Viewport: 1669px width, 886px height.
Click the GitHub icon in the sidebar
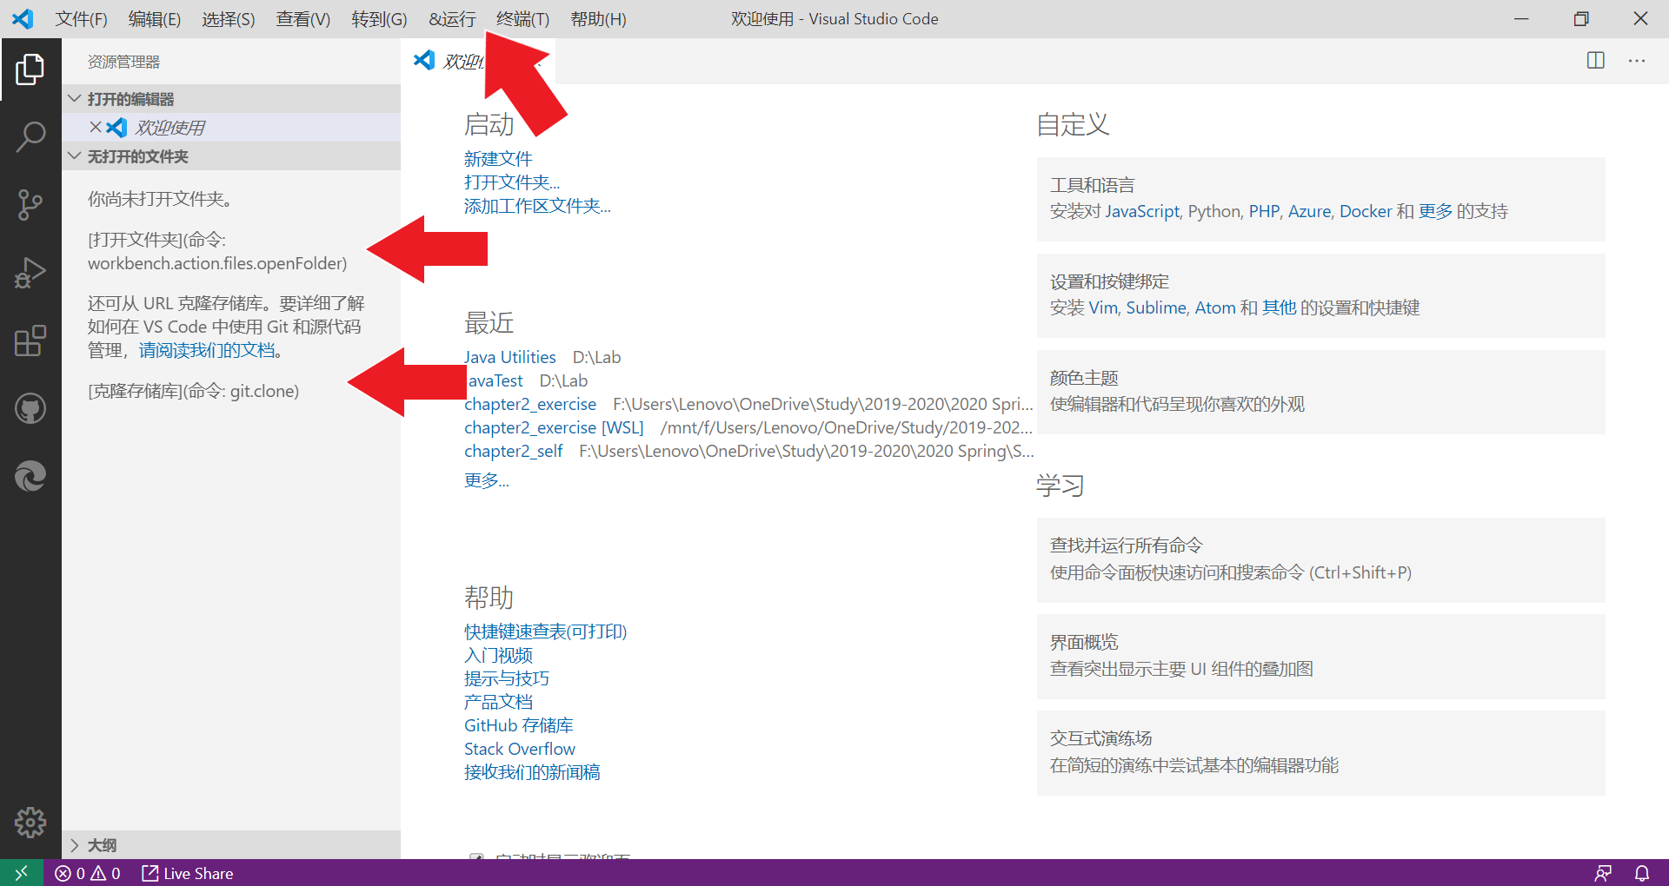(x=31, y=408)
